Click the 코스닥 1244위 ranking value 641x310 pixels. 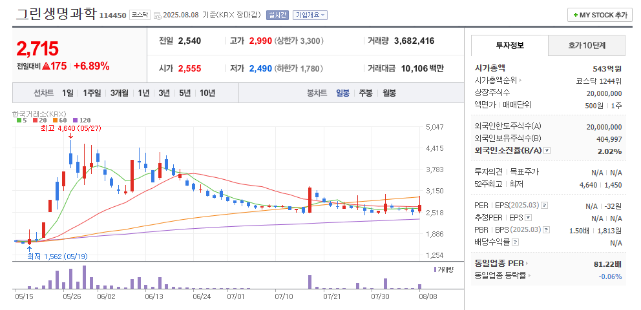(599, 81)
